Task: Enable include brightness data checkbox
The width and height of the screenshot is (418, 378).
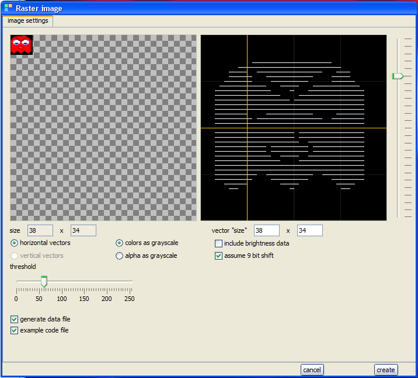Action: coord(219,243)
